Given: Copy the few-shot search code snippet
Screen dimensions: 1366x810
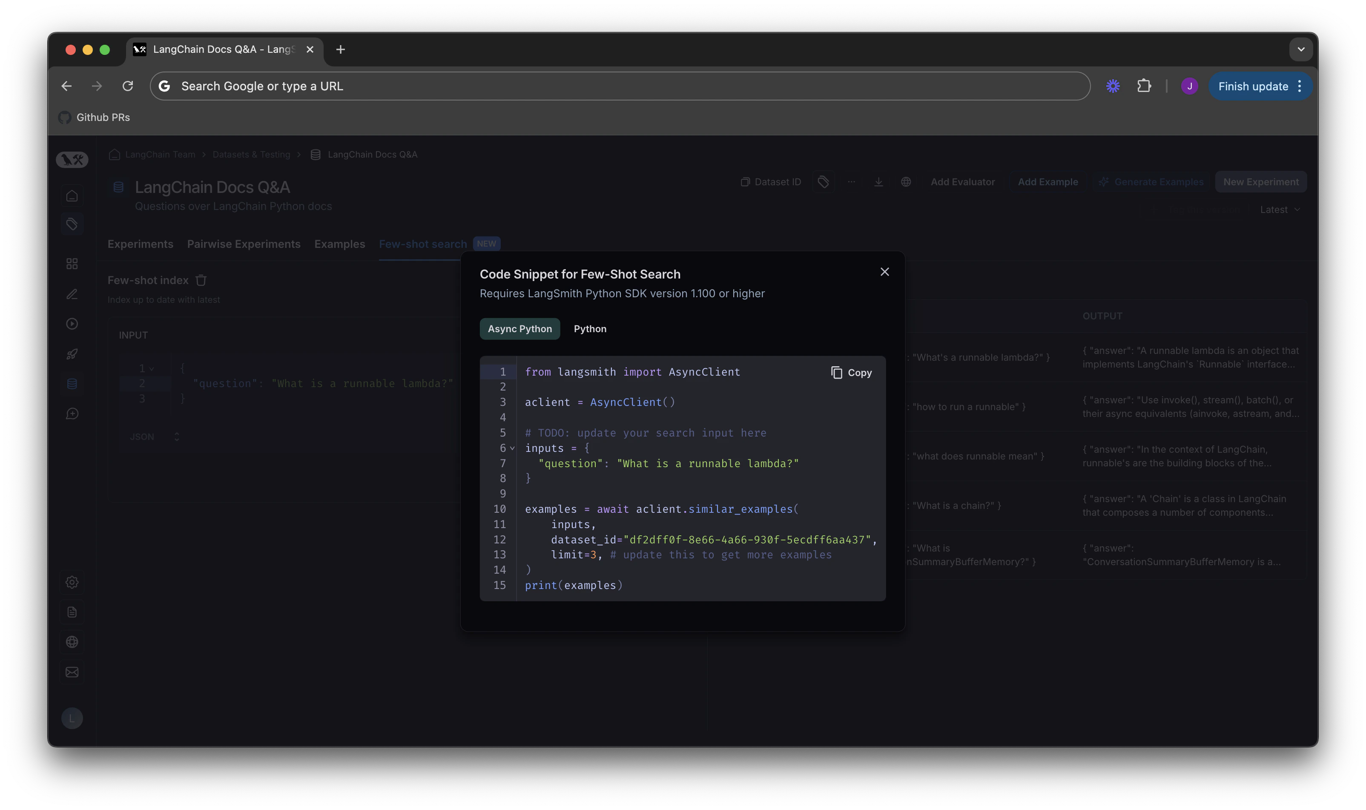Looking at the screenshot, I should 851,372.
